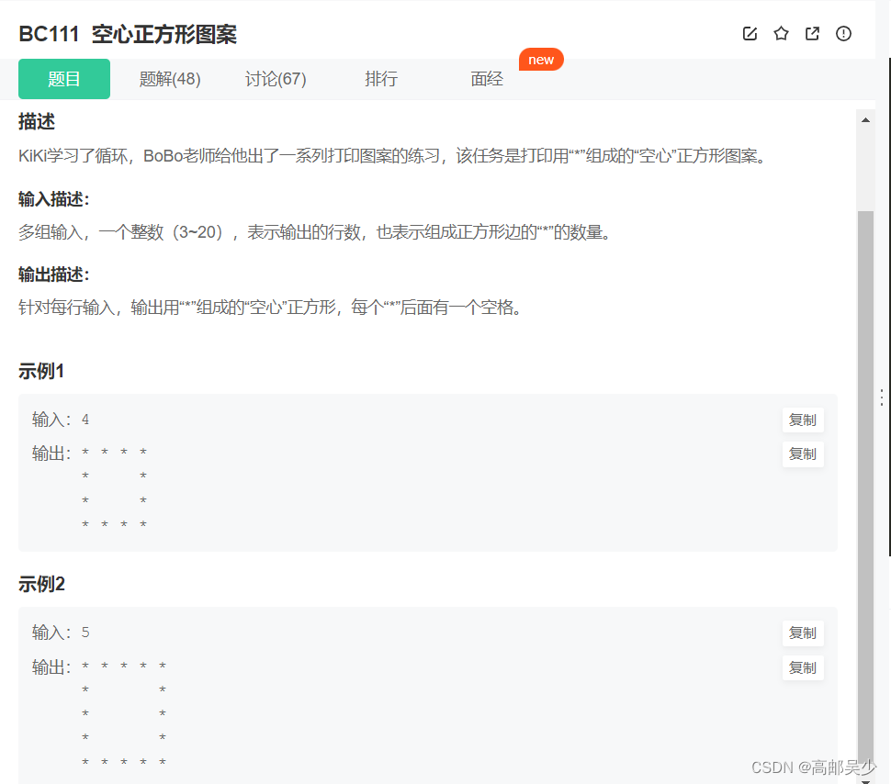891x784 pixels.
Task: Go to the 排行 tab
Action: (381, 78)
